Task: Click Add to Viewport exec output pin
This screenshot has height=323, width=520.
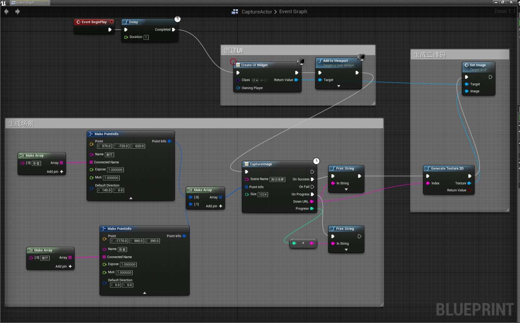Action: 357,72
